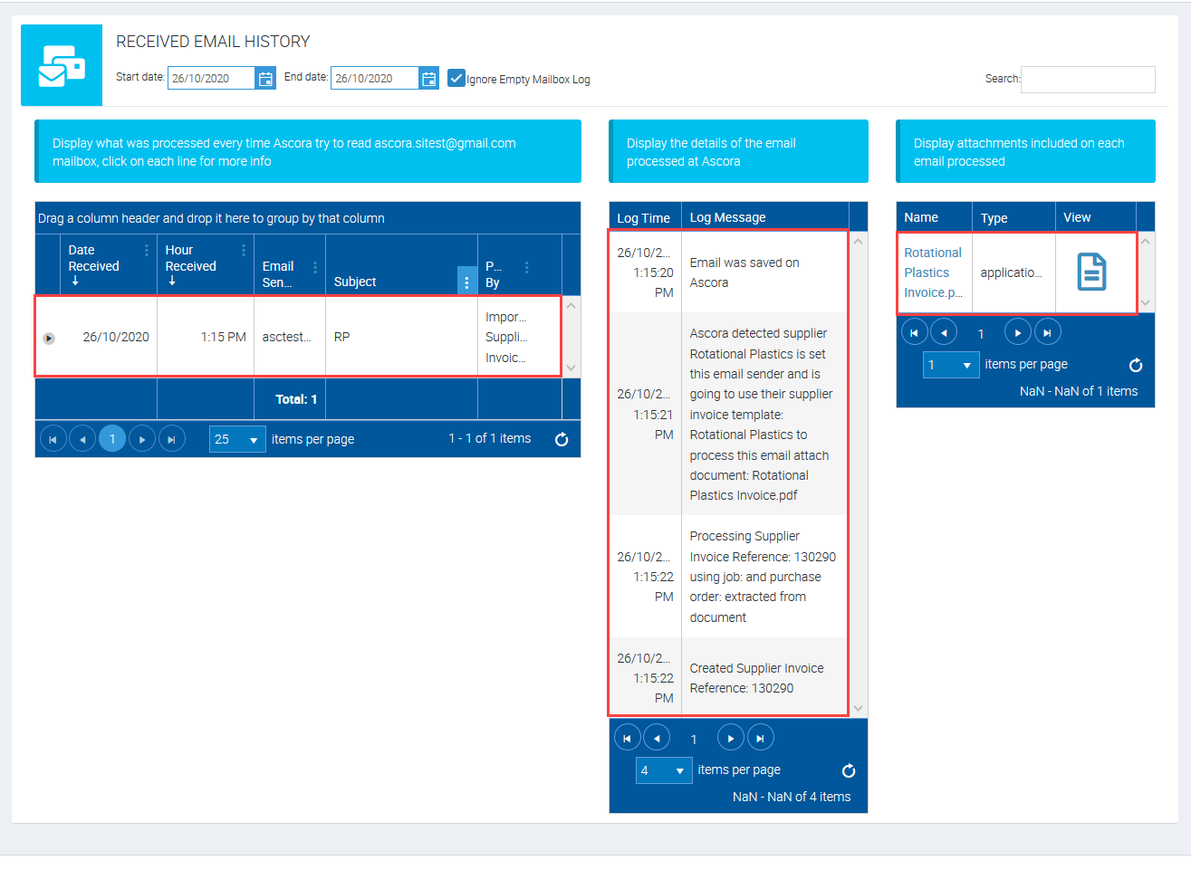Expand the 26/10/2020 email row details
The image size is (1191, 870).
pos(49,338)
